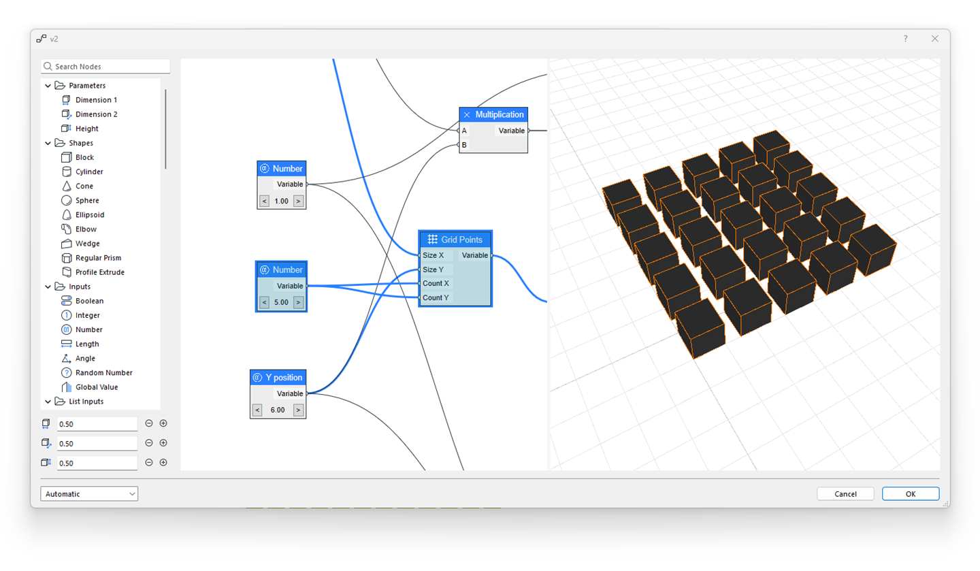980x571 pixels.
Task: Click the Count Y input port label
Action: tap(436, 297)
